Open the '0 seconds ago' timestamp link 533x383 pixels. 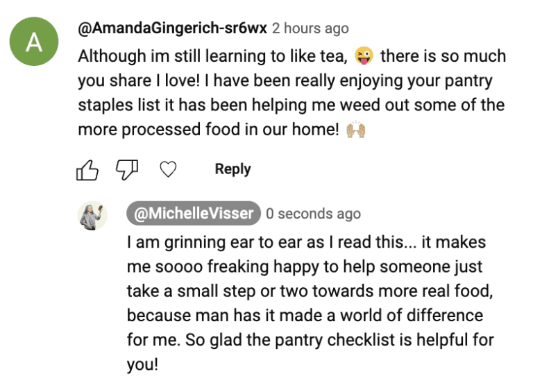314,214
